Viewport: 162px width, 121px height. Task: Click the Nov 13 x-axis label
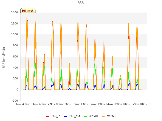pyautogui.click(x=96, y=104)
